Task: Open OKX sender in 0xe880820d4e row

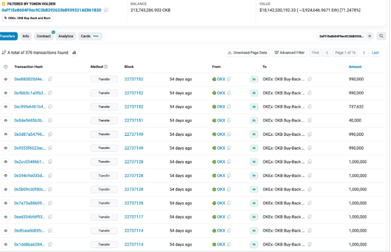Action: tap(221, 79)
